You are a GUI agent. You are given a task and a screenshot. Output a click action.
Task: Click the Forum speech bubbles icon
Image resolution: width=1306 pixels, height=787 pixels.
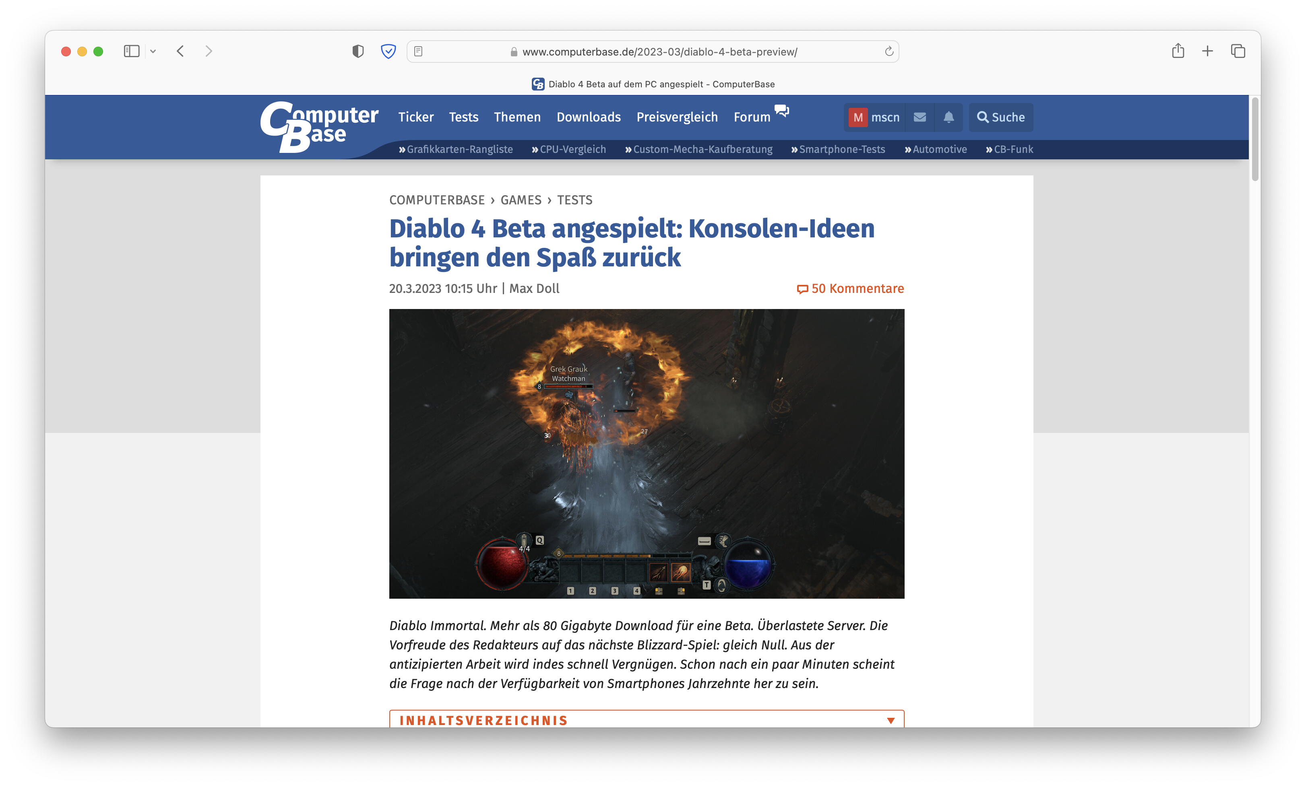click(781, 111)
